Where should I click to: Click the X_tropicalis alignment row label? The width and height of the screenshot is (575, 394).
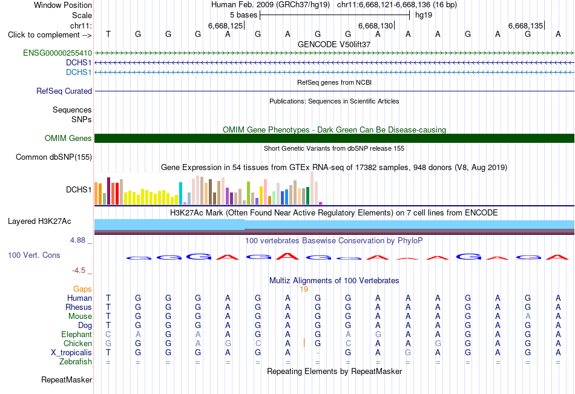pyautogui.click(x=71, y=353)
